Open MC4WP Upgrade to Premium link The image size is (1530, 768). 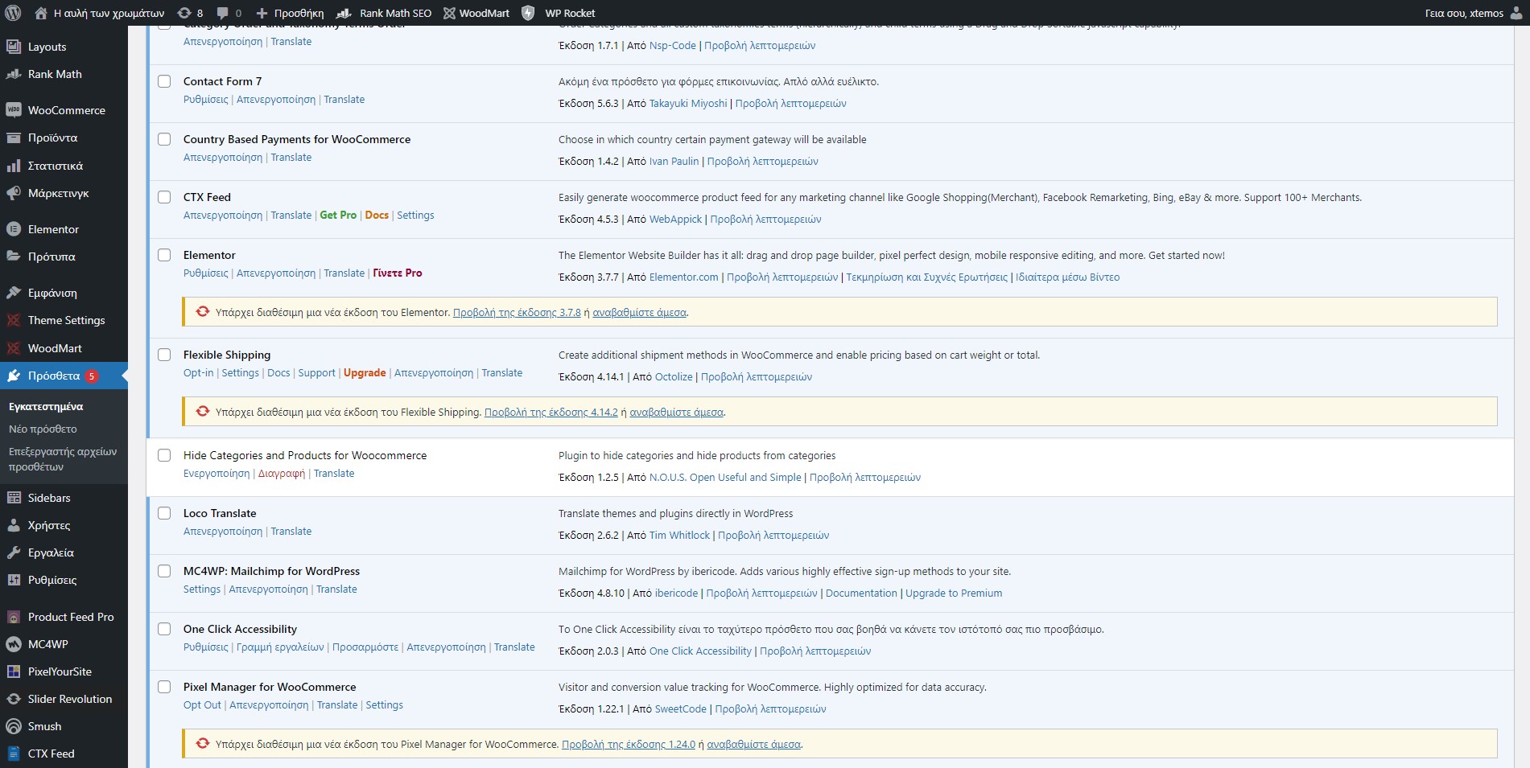[954, 593]
